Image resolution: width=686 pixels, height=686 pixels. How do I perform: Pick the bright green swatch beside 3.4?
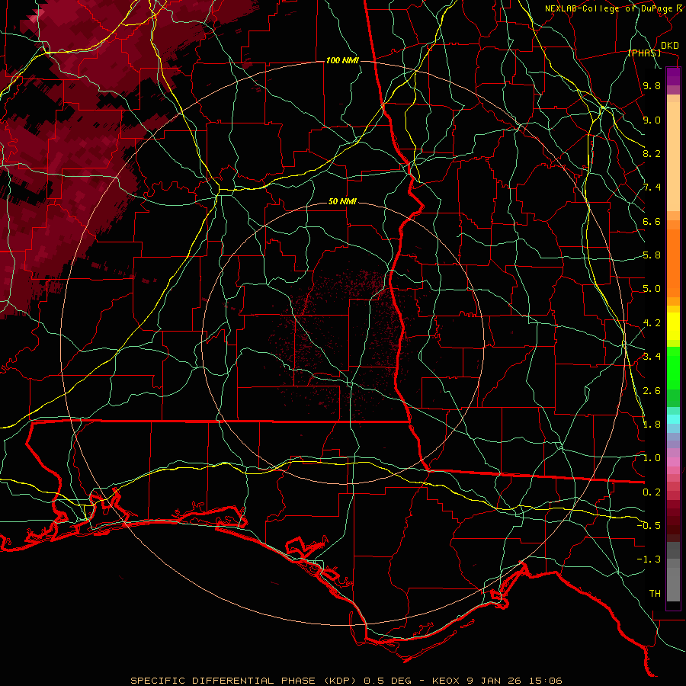[x=673, y=367]
